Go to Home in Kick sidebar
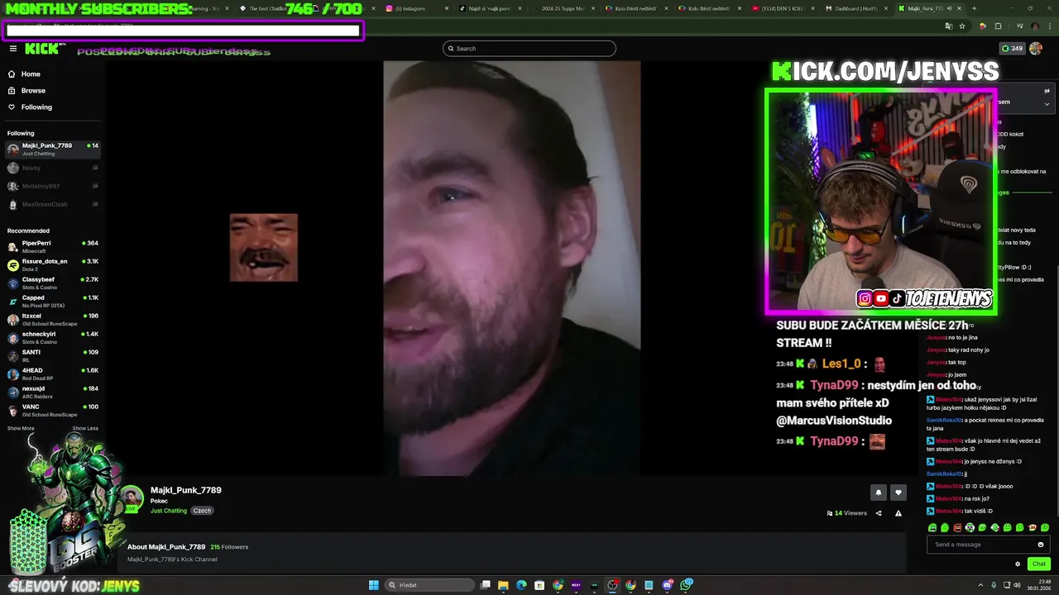The height and width of the screenshot is (595, 1059). click(31, 74)
